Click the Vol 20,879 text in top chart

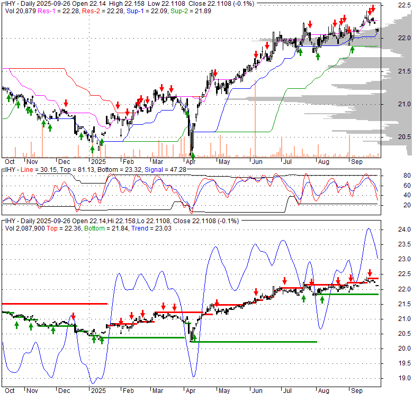pyautogui.click(x=21, y=11)
